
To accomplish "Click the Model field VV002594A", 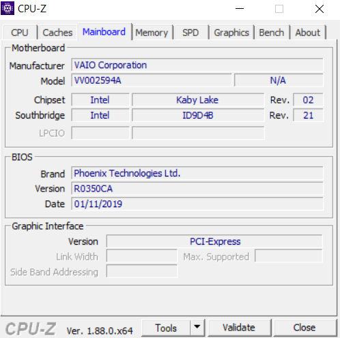I will click(x=152, y=80).
